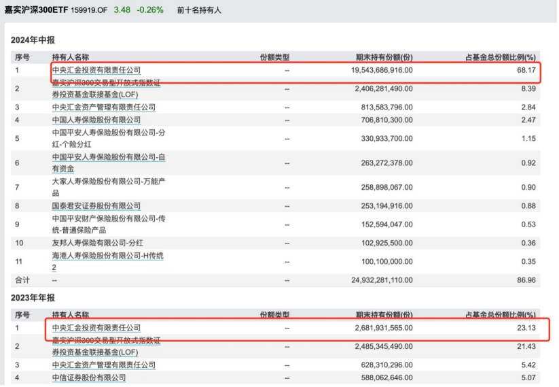Click 占基金总份额比例(%) header in 2024 table
The image size is (559, 387).
tap(501, 57)
